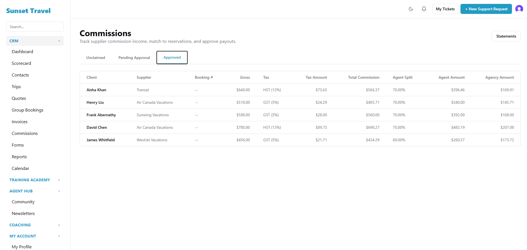Viewport: 527px width, 250px height.
Task: Click Sunwing Vacations supplier cell
Action: pos(153,115)
